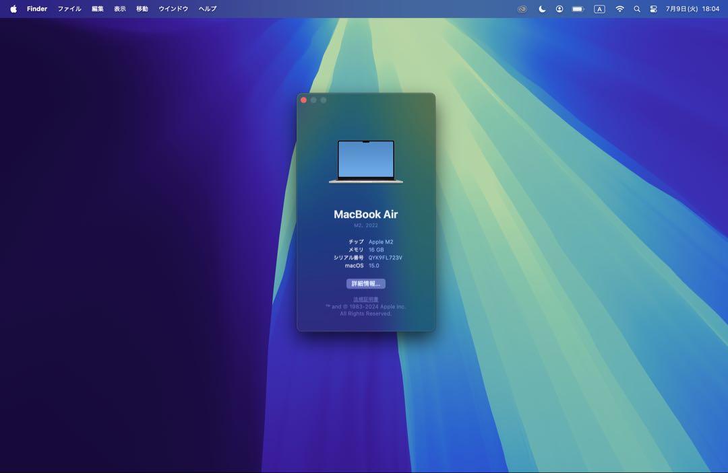Open Spotlight search

coord(637,9)
